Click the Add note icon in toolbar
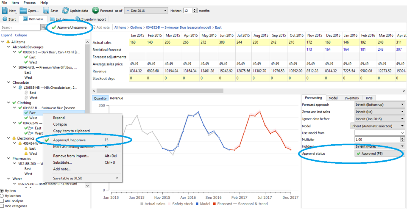This screenshot has height=209, width=407. 94,27
